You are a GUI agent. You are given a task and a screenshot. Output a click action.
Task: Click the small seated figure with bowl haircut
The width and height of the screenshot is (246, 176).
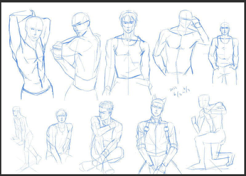[60, 136]
